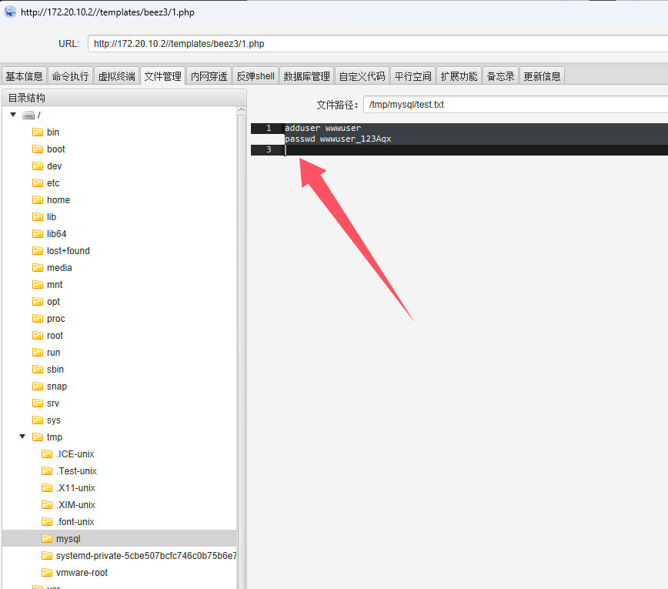
Task: Select the 基本信息 tab
Action: pos(24,76)
